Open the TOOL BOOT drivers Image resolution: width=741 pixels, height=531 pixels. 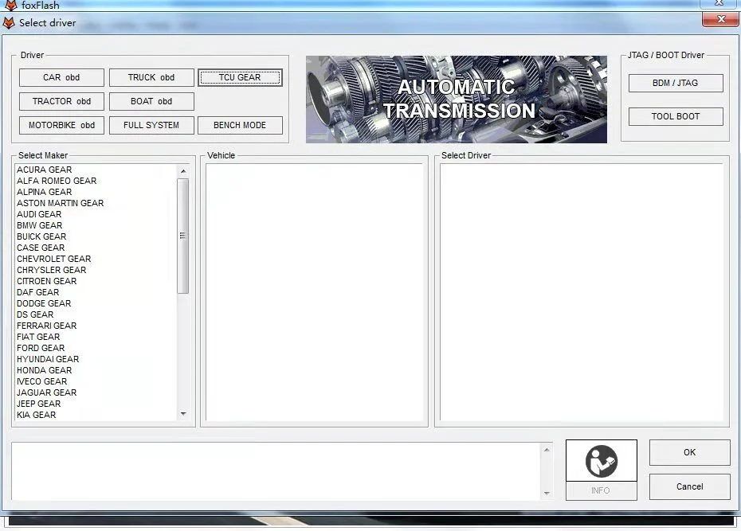pos(676,116)
